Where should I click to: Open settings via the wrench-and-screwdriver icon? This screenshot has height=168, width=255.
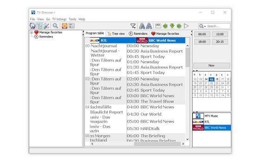tap(46, 26)
